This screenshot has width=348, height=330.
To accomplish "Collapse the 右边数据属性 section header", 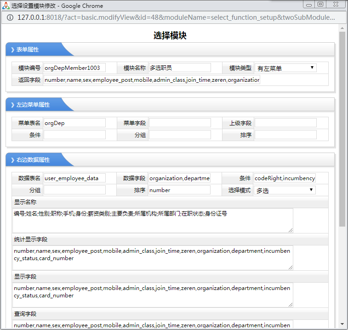I will 33,160.
